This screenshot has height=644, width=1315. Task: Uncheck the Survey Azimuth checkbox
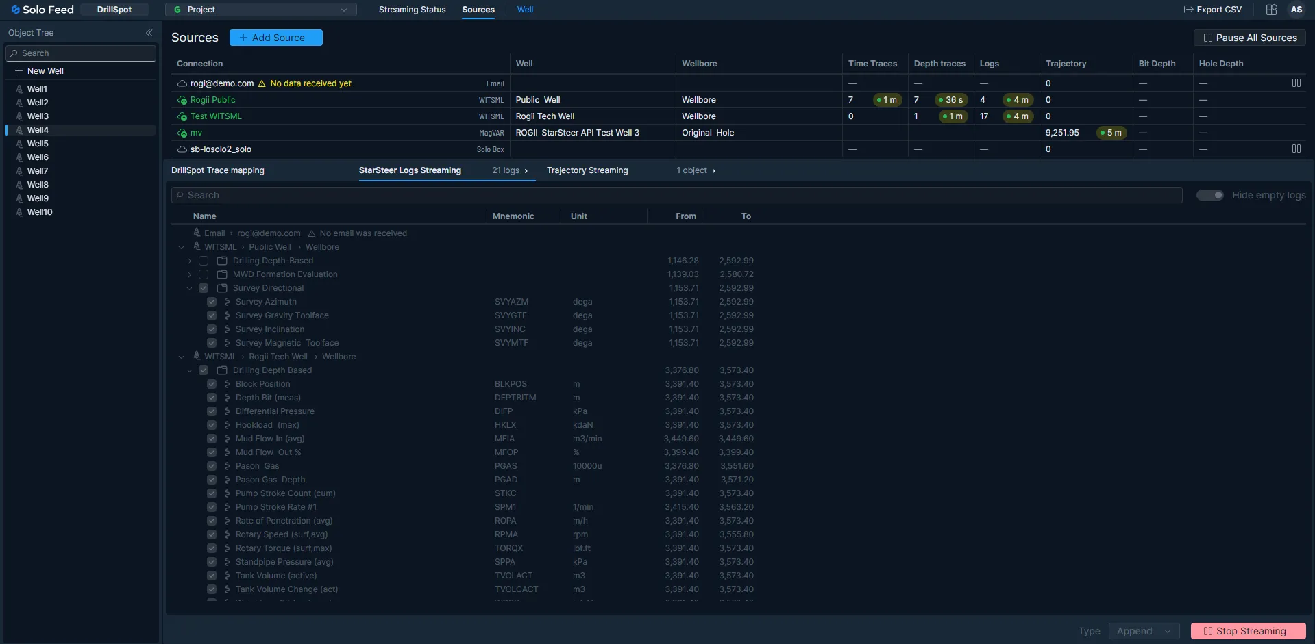[x=212, y=302]
